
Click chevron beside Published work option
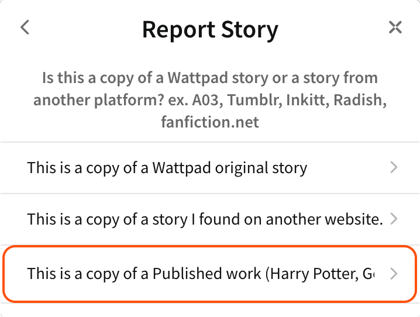394,273
